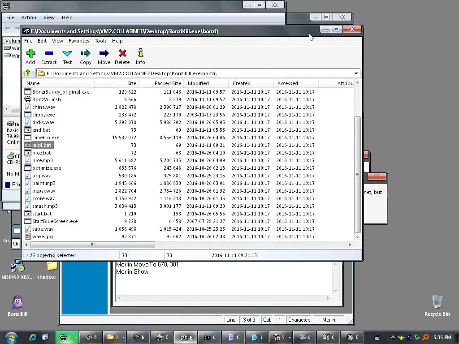Click the Extract toolbar icon
Image resolution: width=459 pixels, height=344 pixels.
tap(48, 56)
